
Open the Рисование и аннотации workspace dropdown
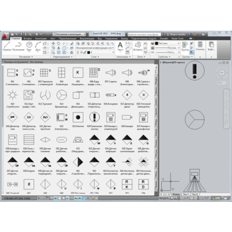tap(69, 34)
